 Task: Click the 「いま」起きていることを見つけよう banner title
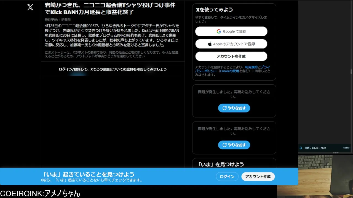89,174
